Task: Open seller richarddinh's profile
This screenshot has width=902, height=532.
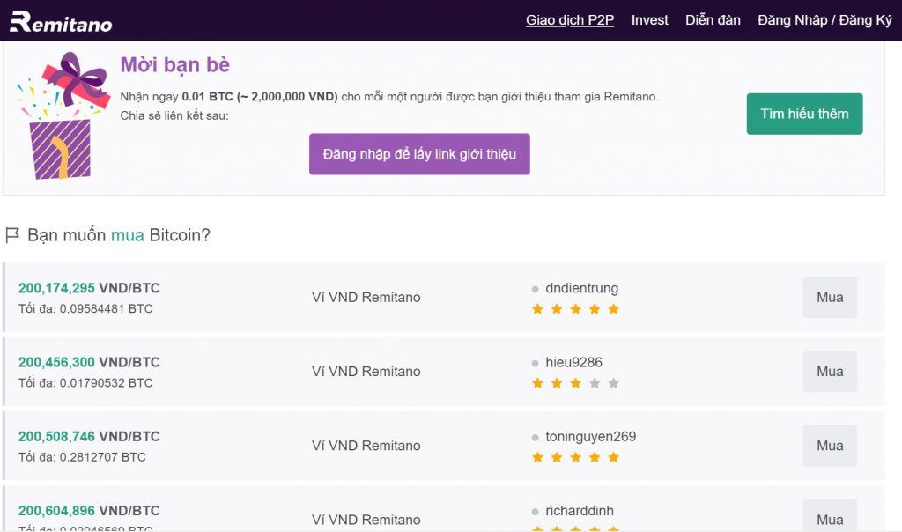Action: pos(580,511)
